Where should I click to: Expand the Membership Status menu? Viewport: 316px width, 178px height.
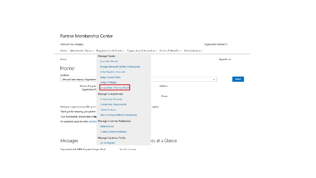coord(82,51)
